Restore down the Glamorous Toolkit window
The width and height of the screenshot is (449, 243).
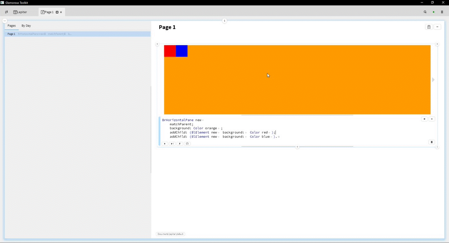(x=432, y=2)
